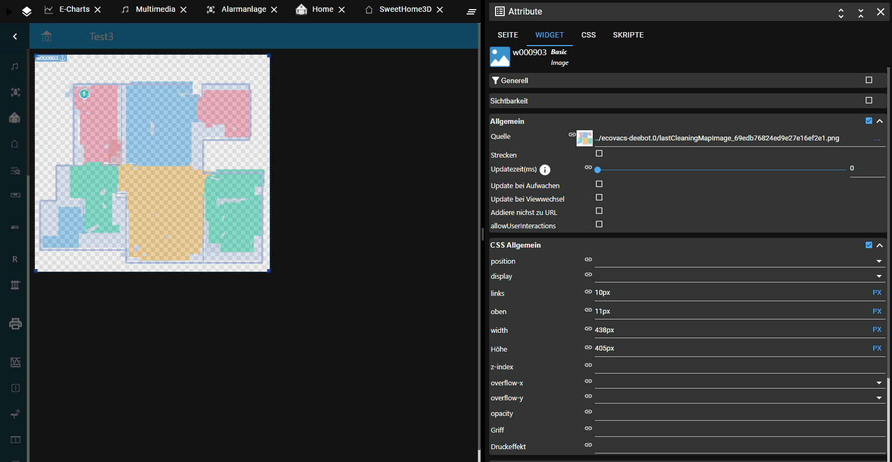Click the layers stack icon in the top bar
892x462 pixels.
[27, 11]
